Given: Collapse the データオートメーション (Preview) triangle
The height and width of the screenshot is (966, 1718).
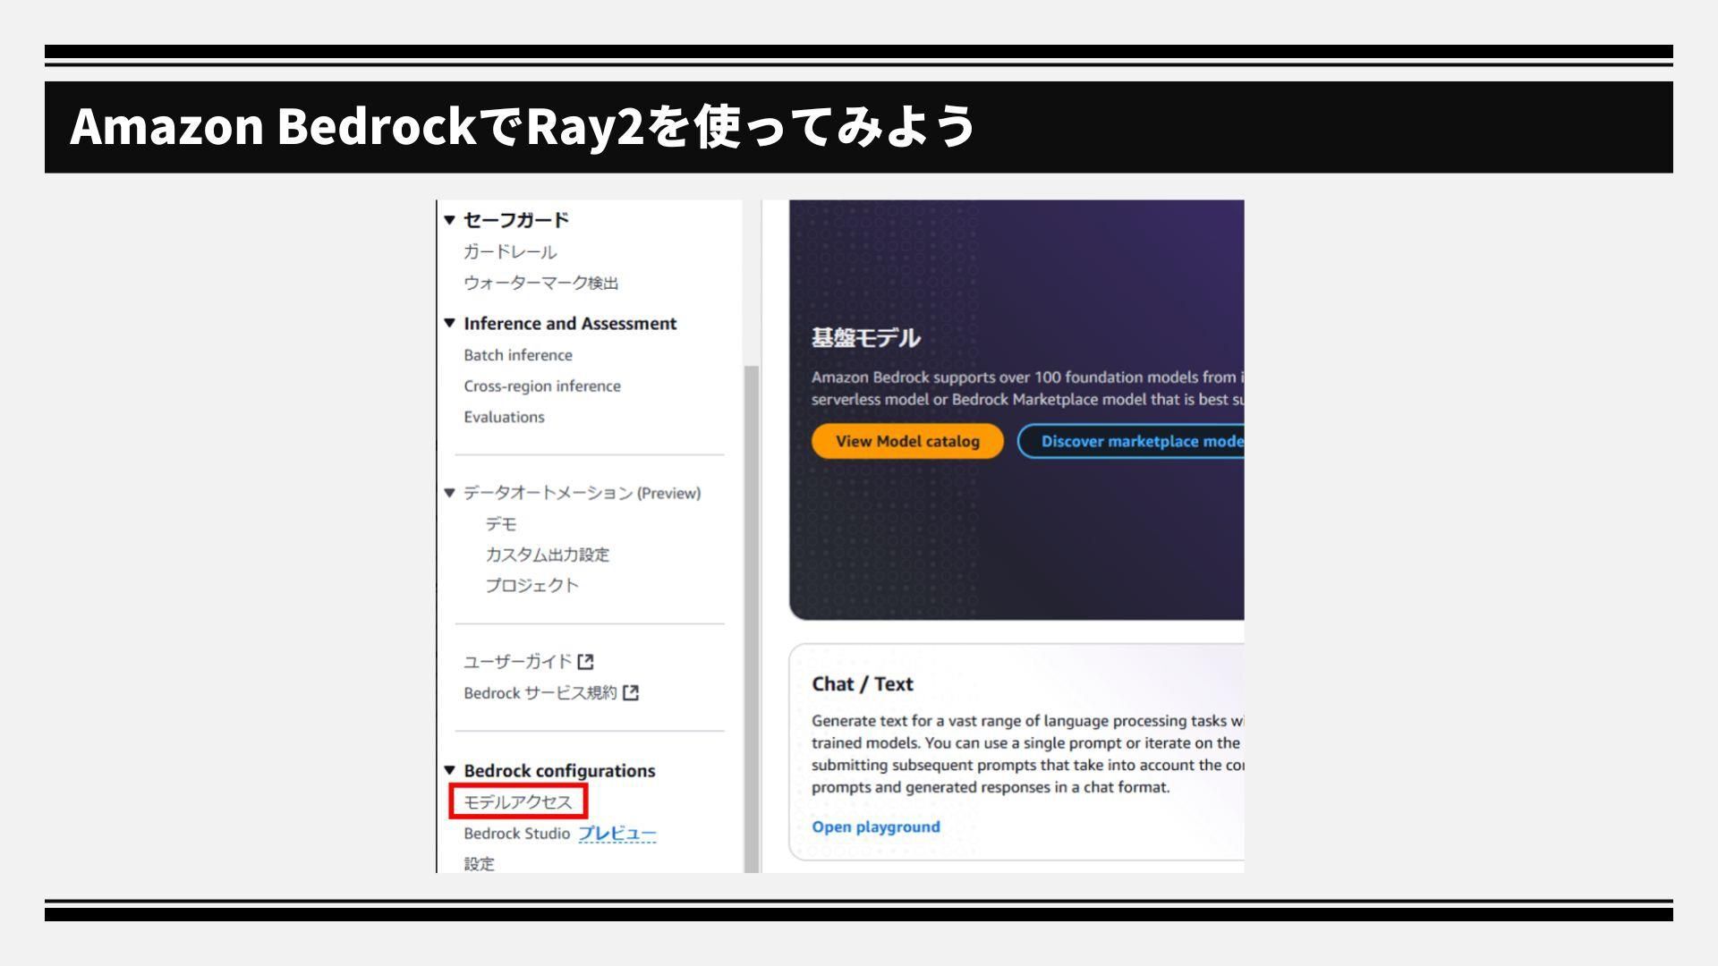Looking at the screenshot, I should (x=450, y=493).
